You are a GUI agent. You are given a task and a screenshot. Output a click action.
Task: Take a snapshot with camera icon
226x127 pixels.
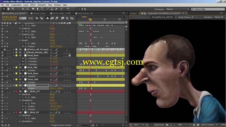tap(167, 125)
